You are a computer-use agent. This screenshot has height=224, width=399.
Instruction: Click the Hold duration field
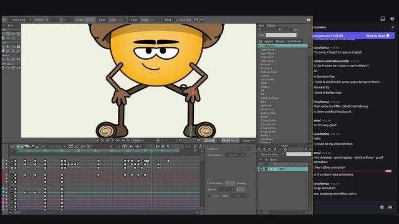(x=230, y=183)
